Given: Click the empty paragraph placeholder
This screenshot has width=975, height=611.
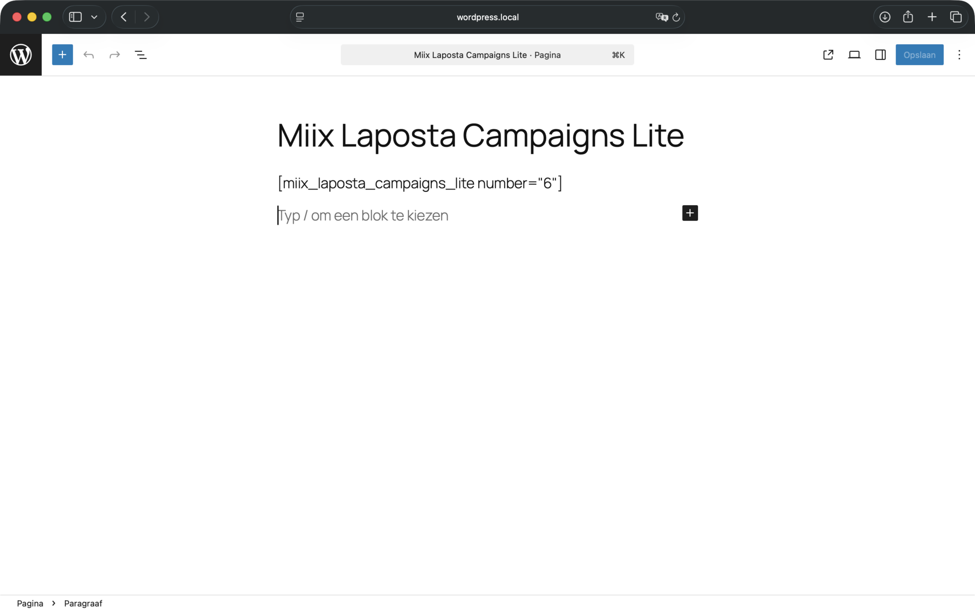Looking at the screenshot, I should click(x=363, y=216).
